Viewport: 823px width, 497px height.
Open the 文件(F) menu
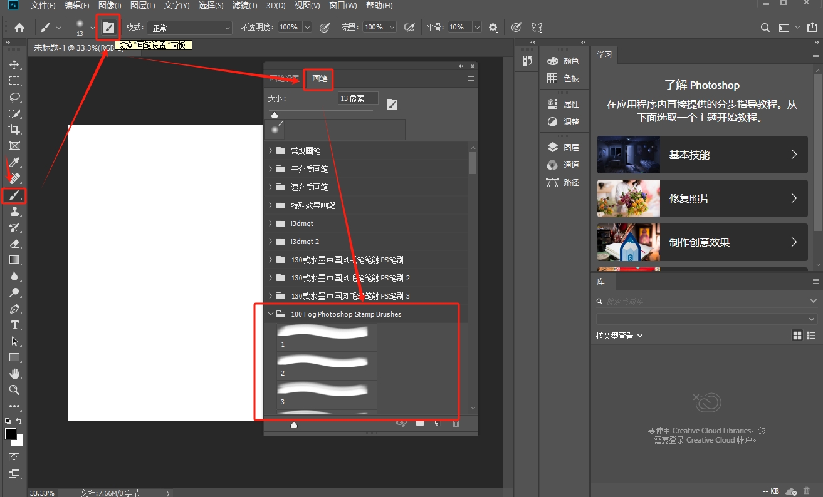pyautogui.click(x=43, y=6)
